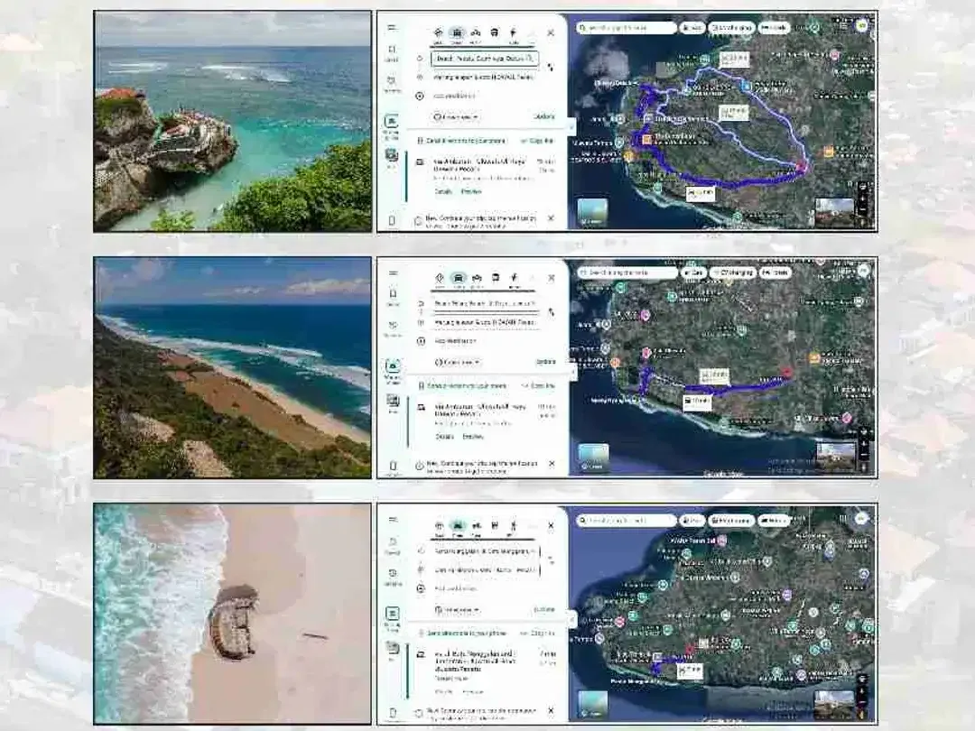The width and height of the screenshot is (975, 731).
Task: Open Options in top directions panel
Action: click(544, 116)
